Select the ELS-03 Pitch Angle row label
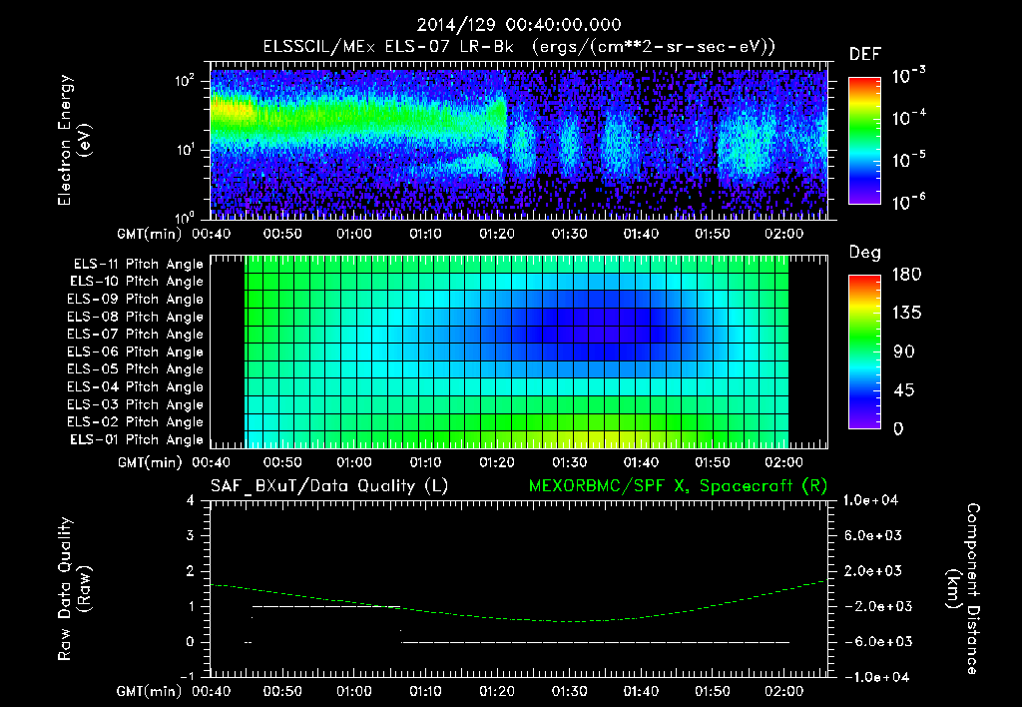The height and width of the screenshot is (707, 1022). [x=135, y=404]
